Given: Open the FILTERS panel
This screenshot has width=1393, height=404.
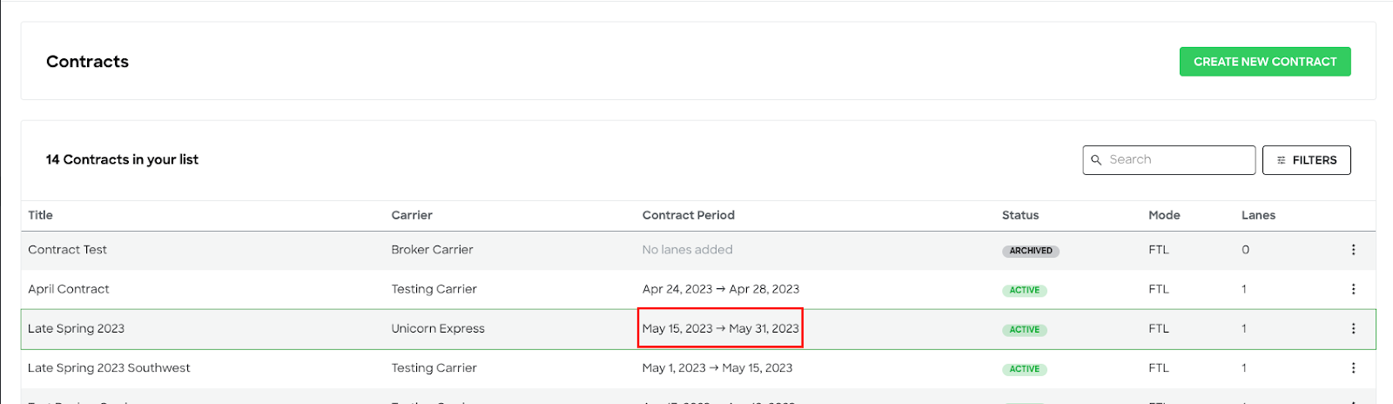Looking at the screenshot, I should [1307, 160].
